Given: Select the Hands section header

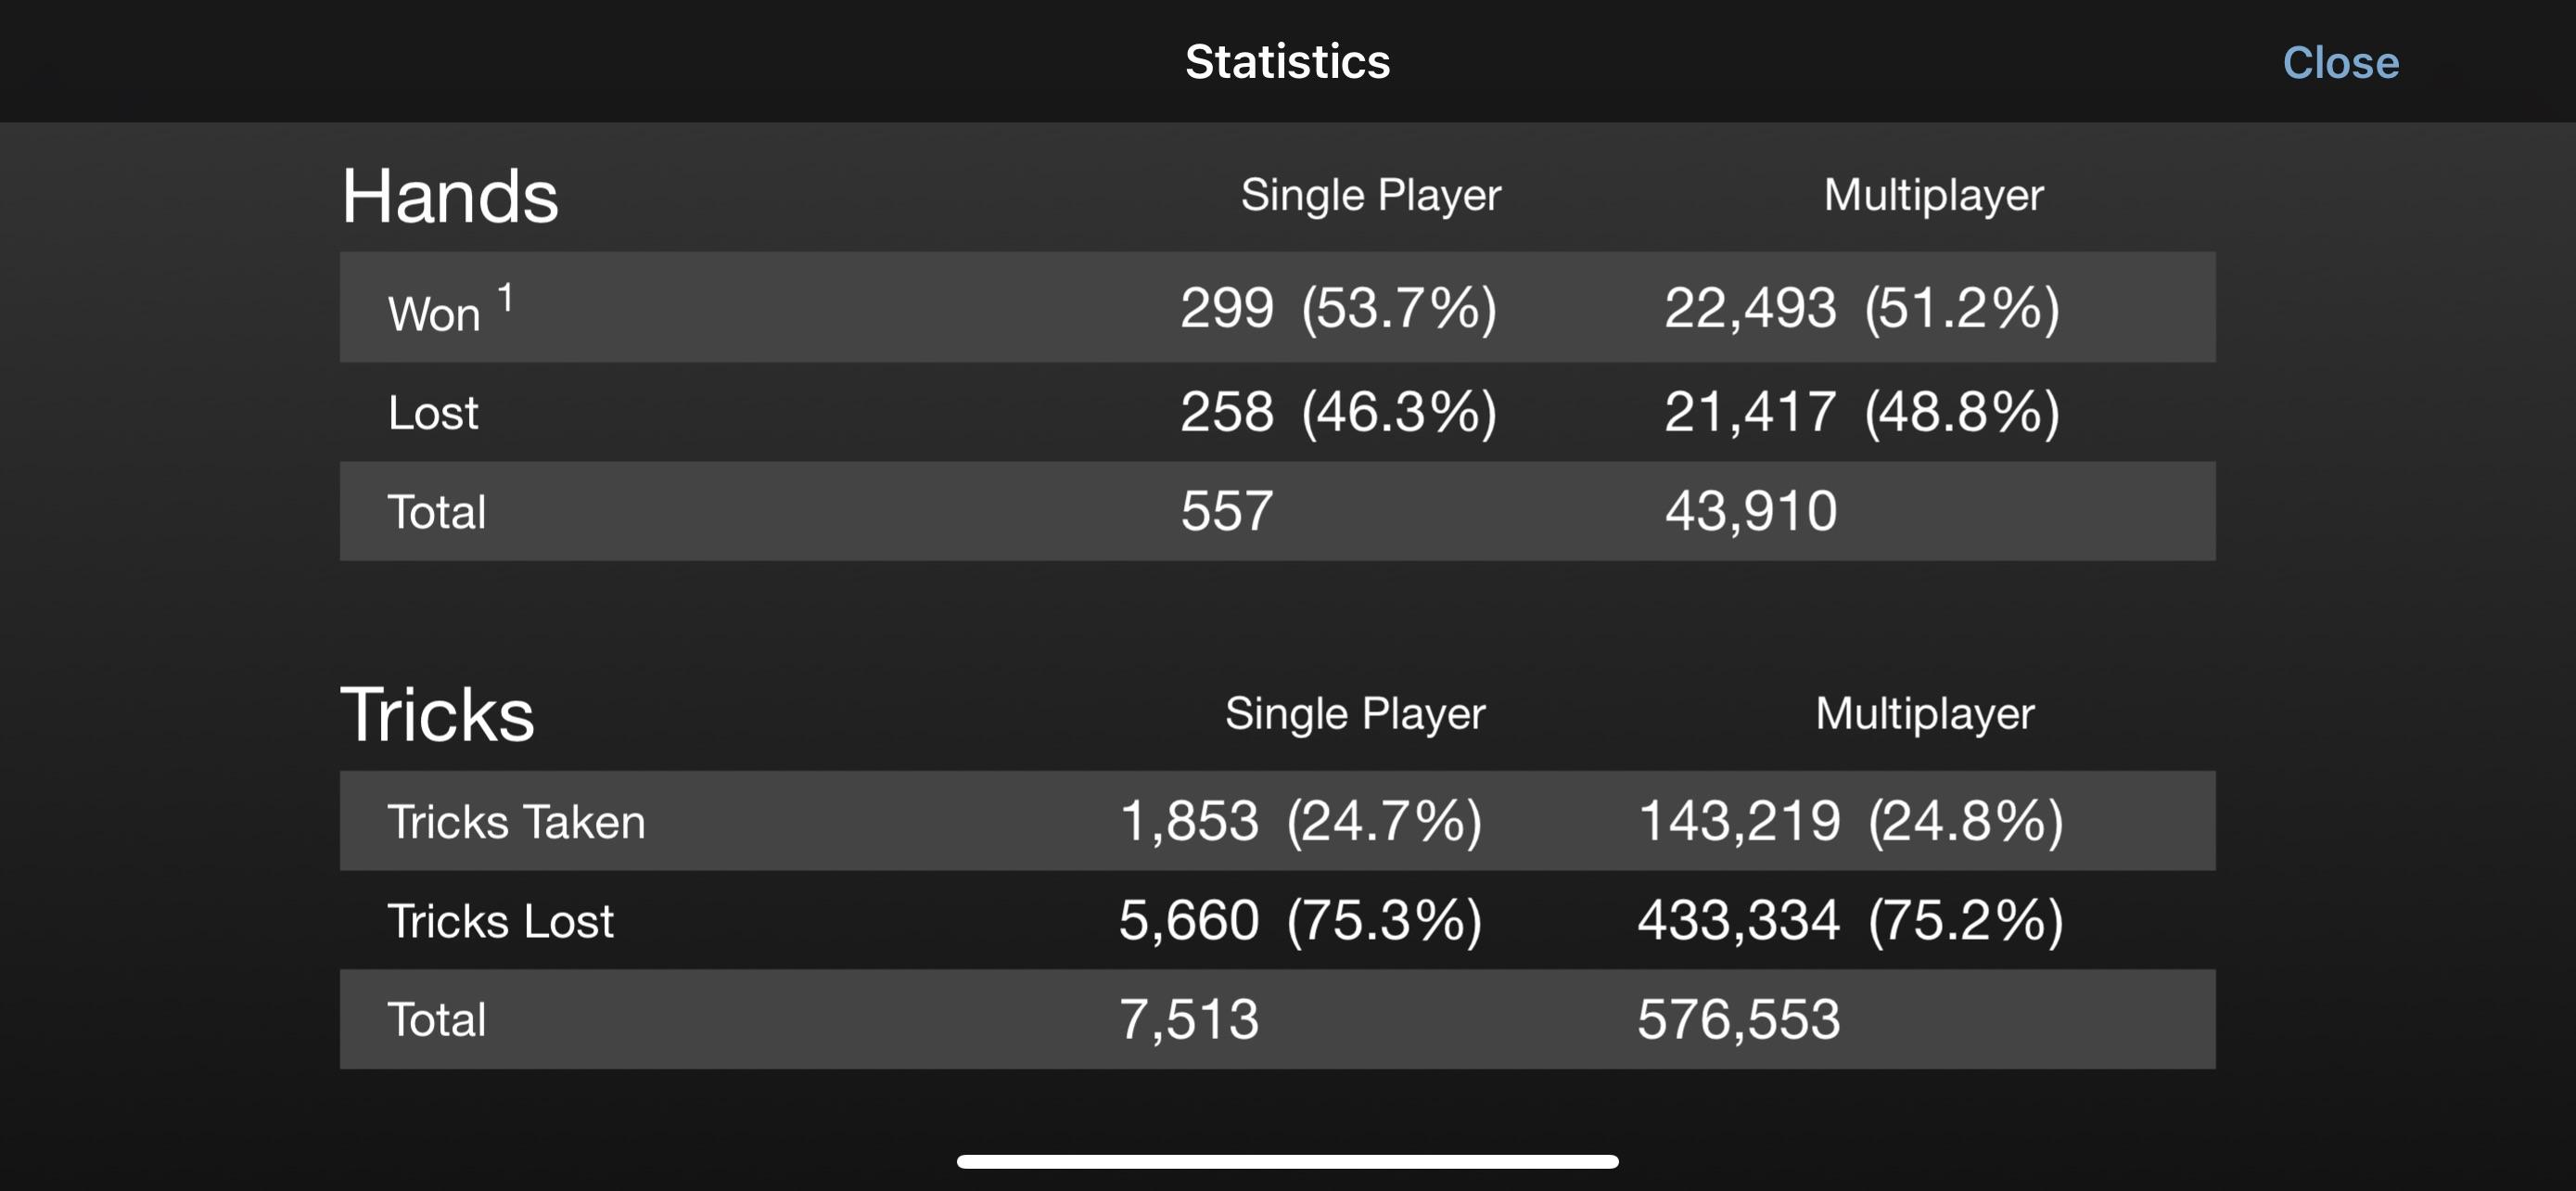Looking at the screenshot, I should pos(451,195).
